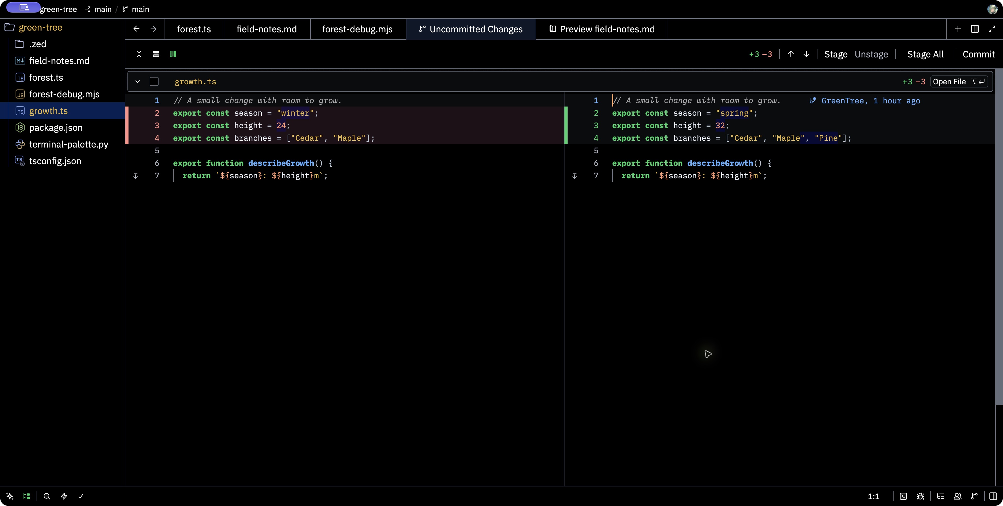
Task: Switch to unified stacked diff view
Action: tap(156, 54)
